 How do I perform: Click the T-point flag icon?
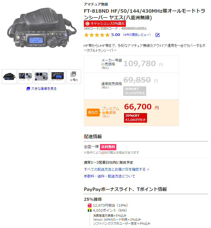pyautogui.click(x=90, y=210)
